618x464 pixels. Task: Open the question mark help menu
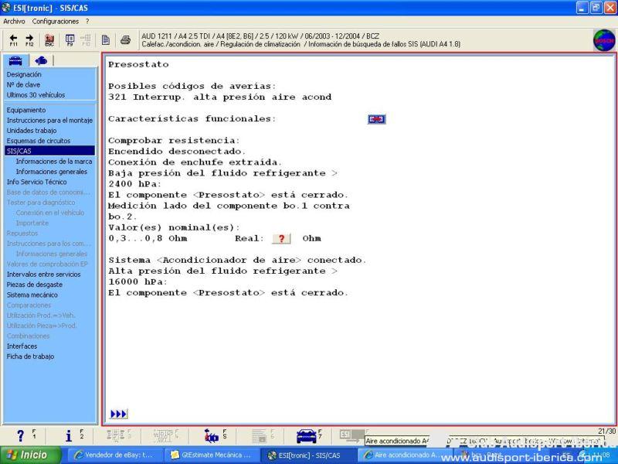pyautogui.click(x=87, y=22)
